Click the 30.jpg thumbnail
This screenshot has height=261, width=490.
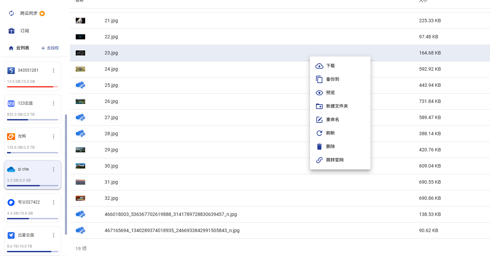coord(80,166)
